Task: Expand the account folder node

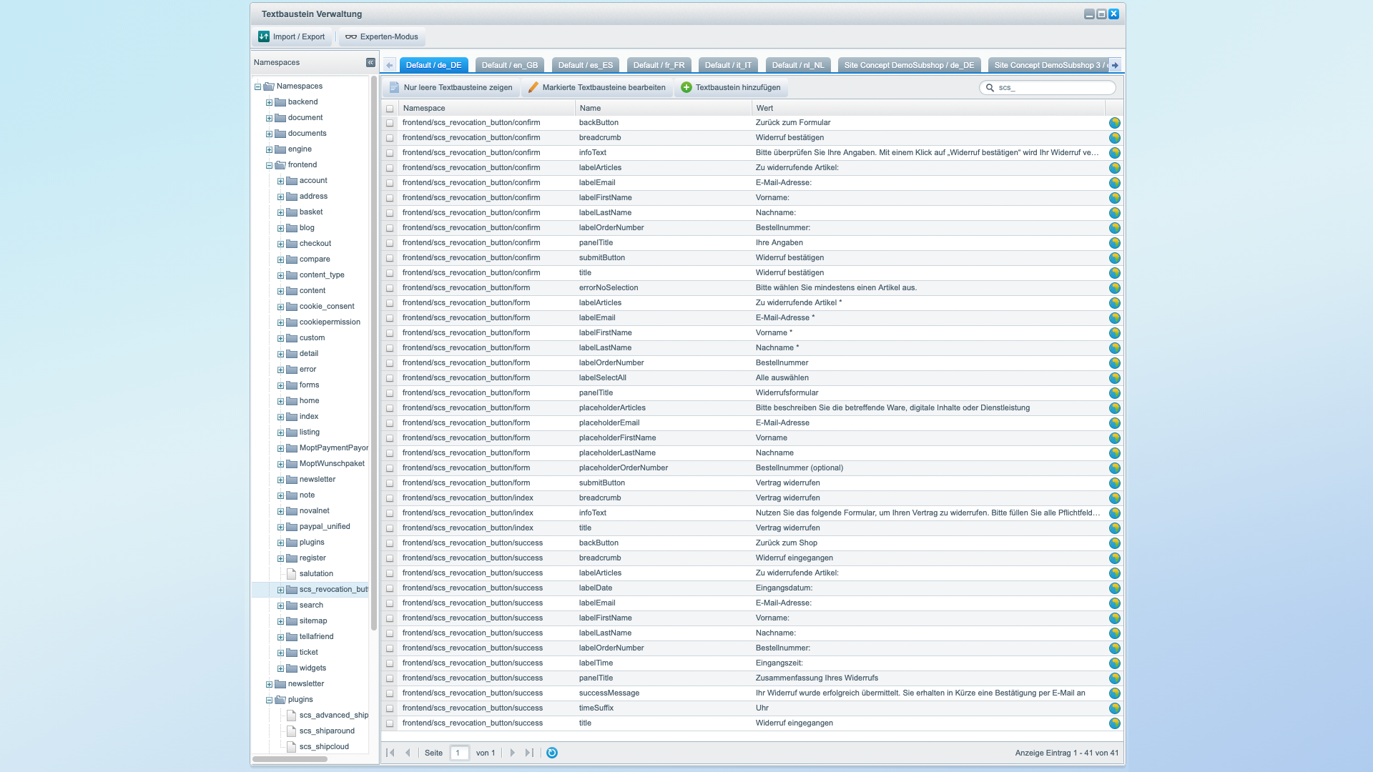Action: (x=280, y=181)
